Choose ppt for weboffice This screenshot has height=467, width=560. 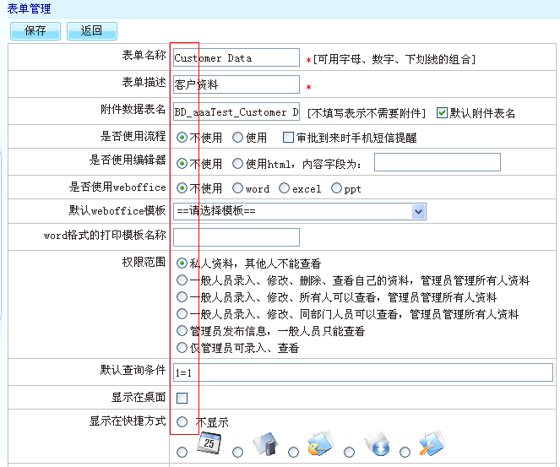coord(336,188)
